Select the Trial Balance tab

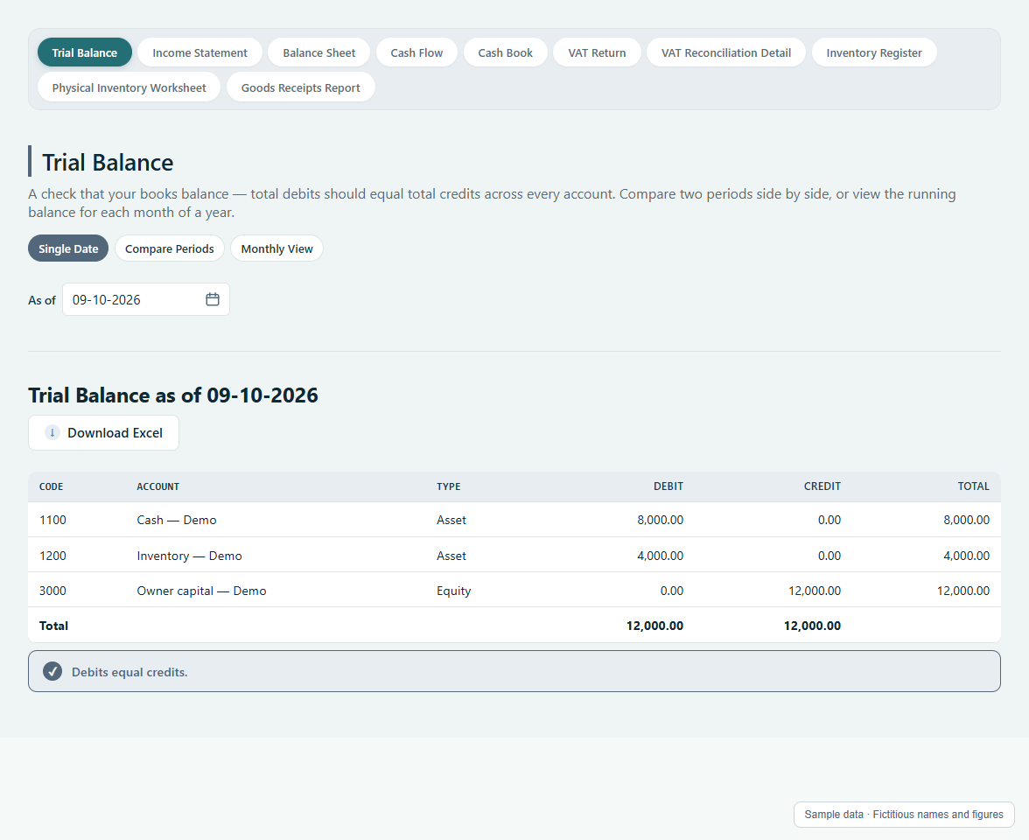point(85,52)
